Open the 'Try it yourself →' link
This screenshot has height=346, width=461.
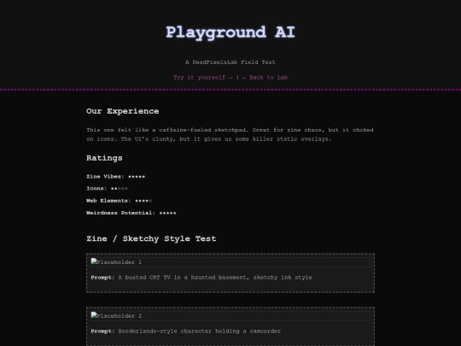click(203, 78)
